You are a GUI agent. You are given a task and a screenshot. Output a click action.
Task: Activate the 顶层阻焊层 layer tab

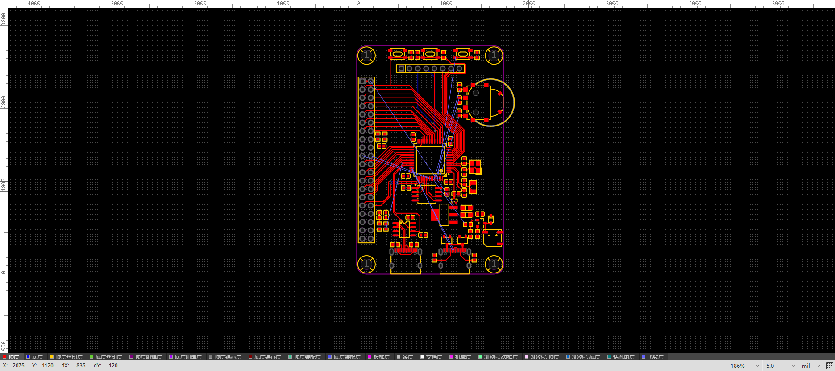click(146, 357)
